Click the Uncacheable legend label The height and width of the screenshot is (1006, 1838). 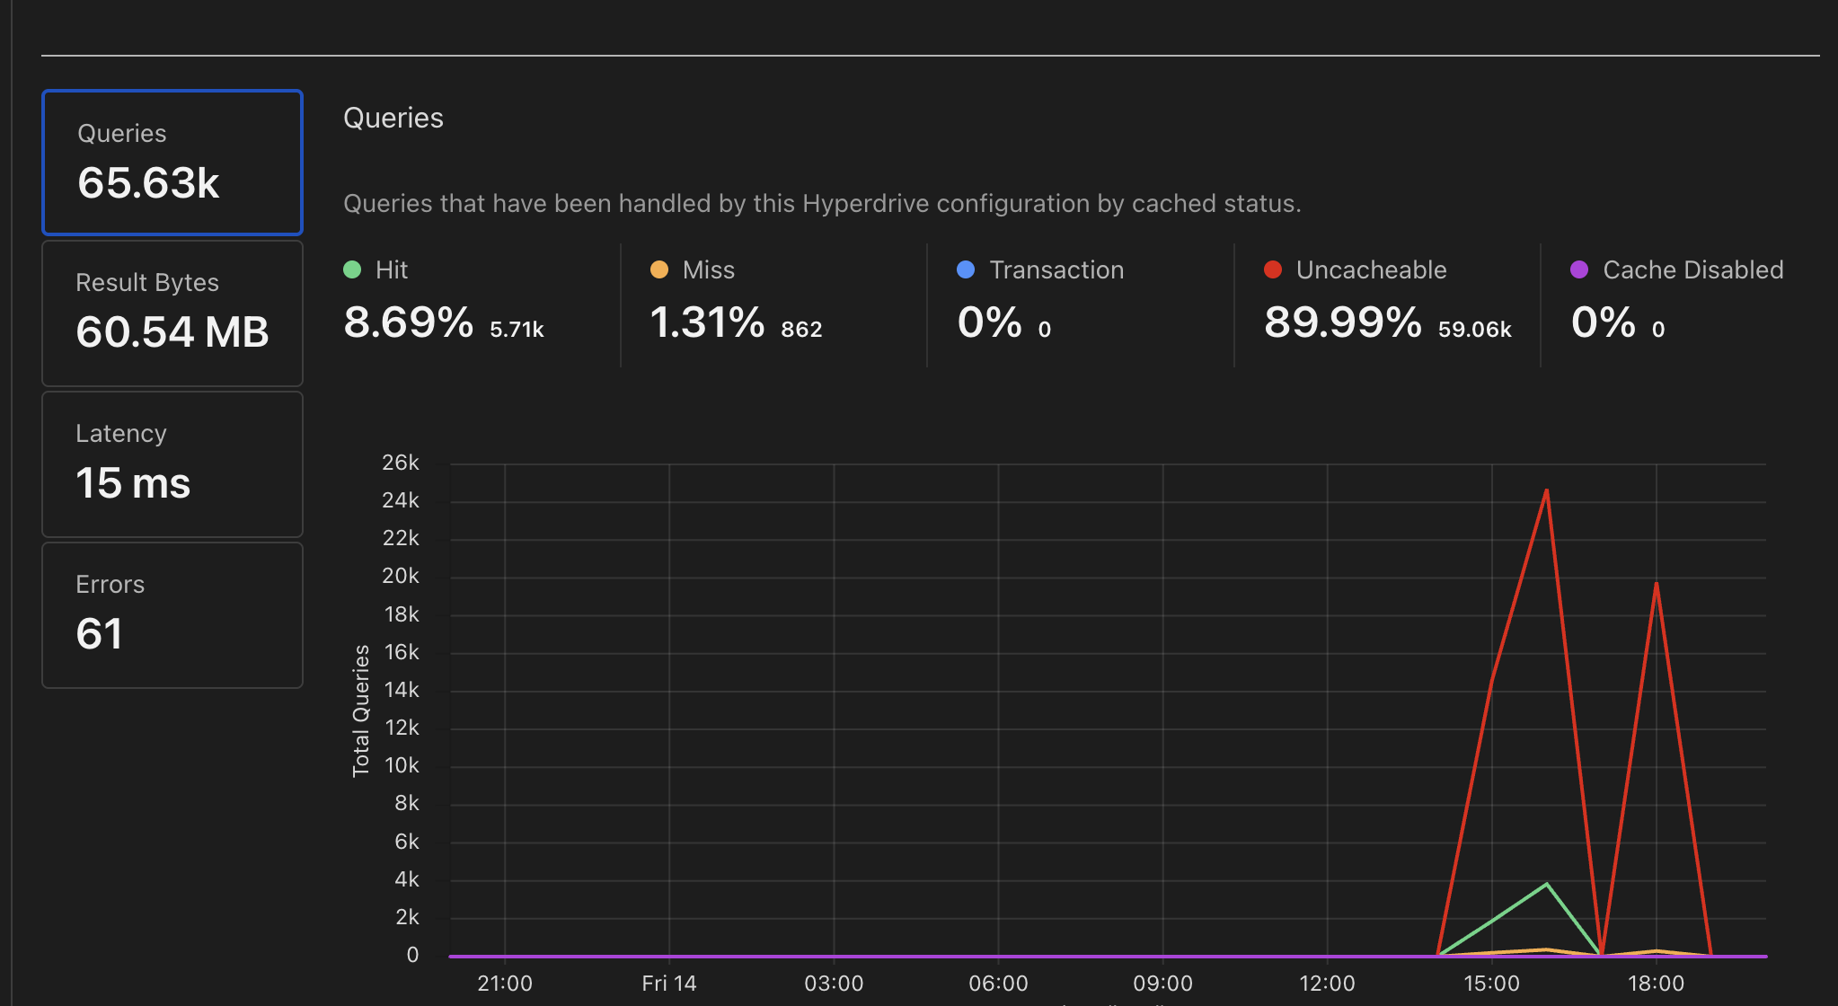point(1371,269)
